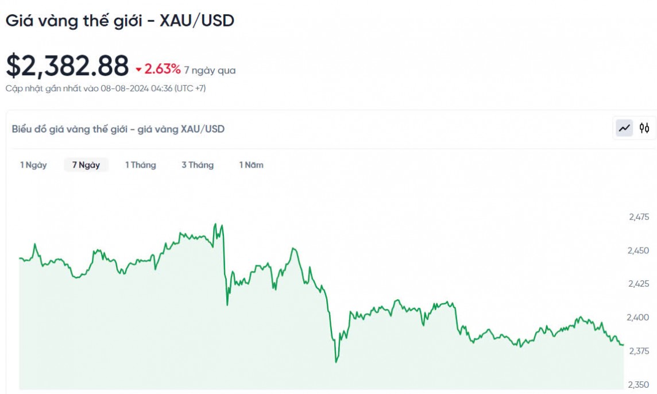Switch to the 1 Tháng range

[x=141, y=165]
